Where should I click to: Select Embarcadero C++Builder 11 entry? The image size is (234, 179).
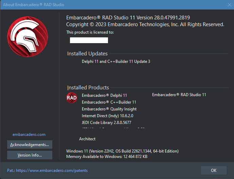pos(109,102)
